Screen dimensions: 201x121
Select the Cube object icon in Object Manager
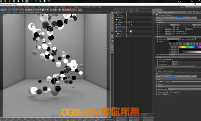(x=117, y=24)
